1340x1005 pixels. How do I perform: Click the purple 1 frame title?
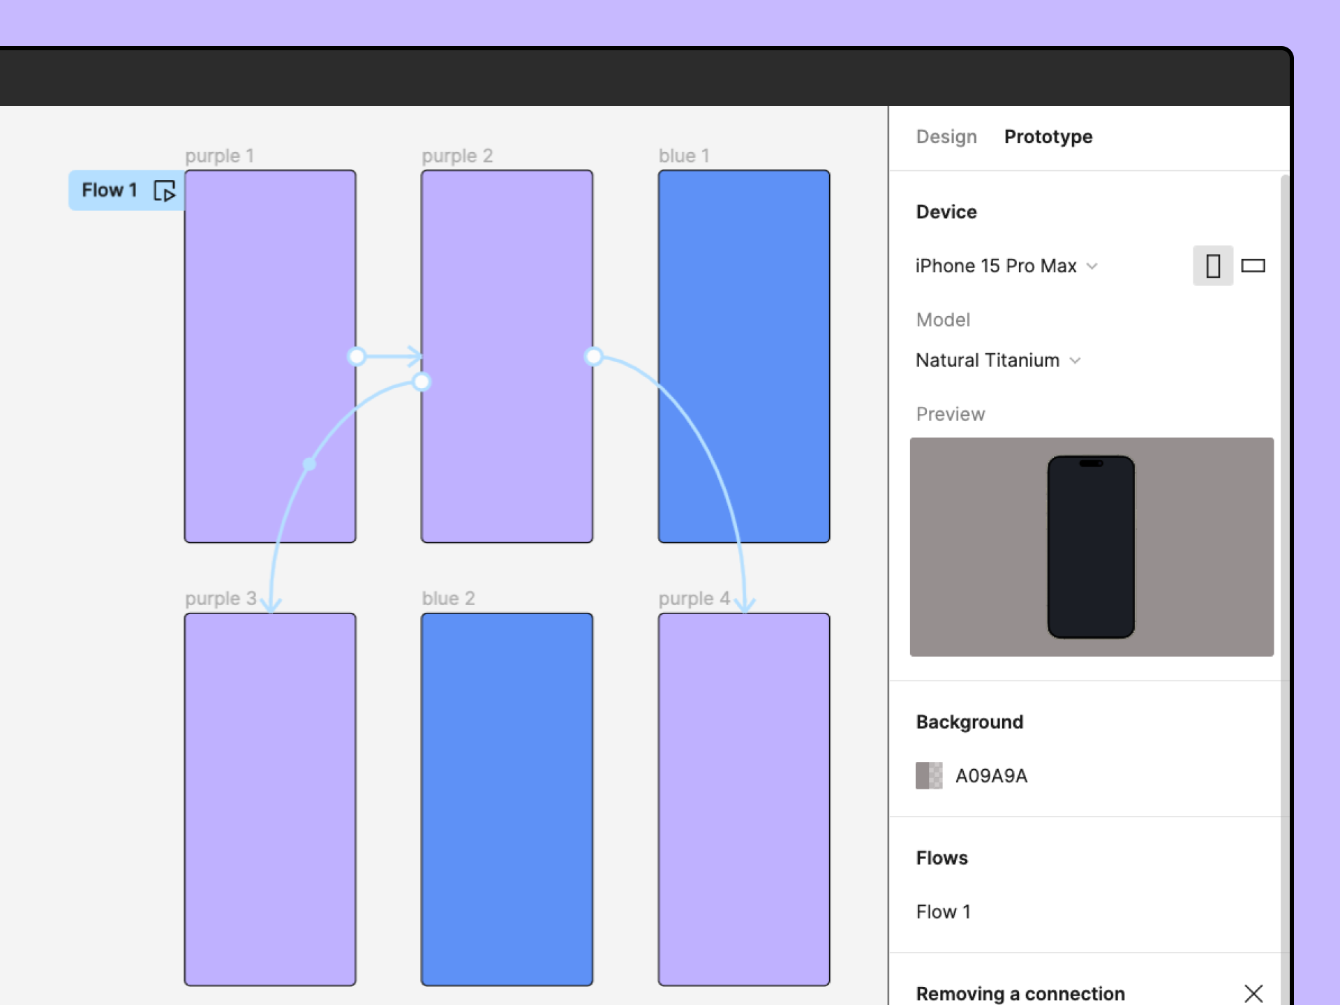tap(219, 156)
